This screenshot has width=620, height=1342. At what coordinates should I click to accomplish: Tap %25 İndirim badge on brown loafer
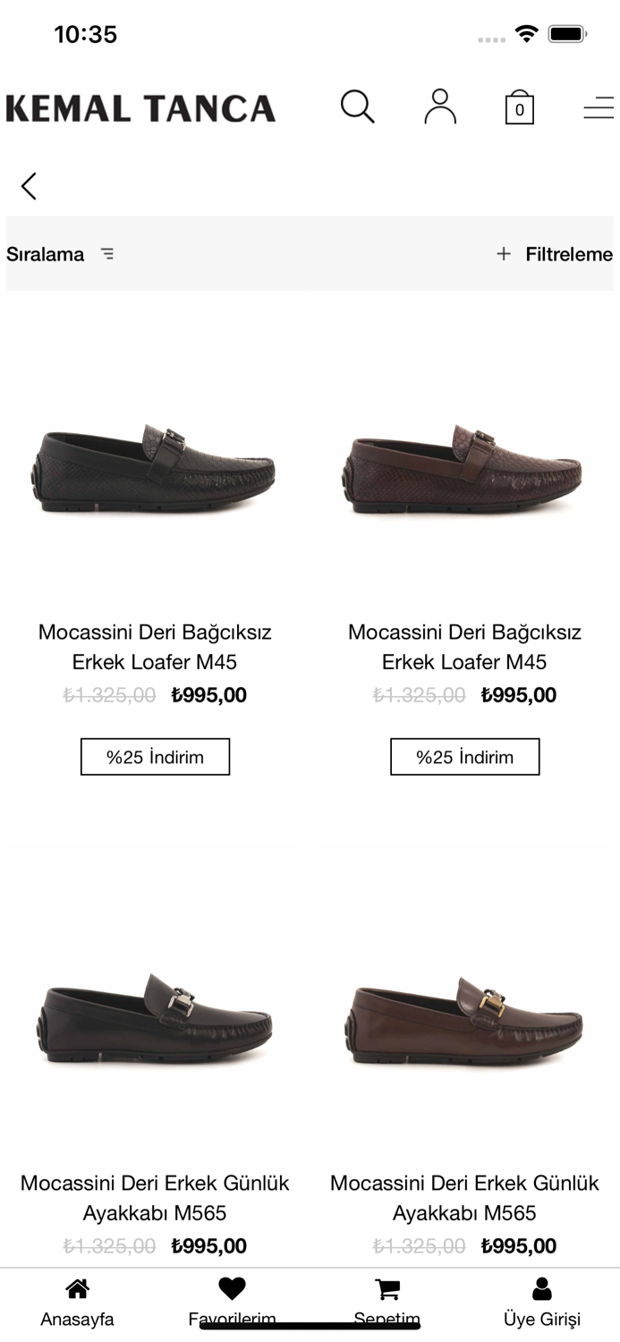click(464, 757)
